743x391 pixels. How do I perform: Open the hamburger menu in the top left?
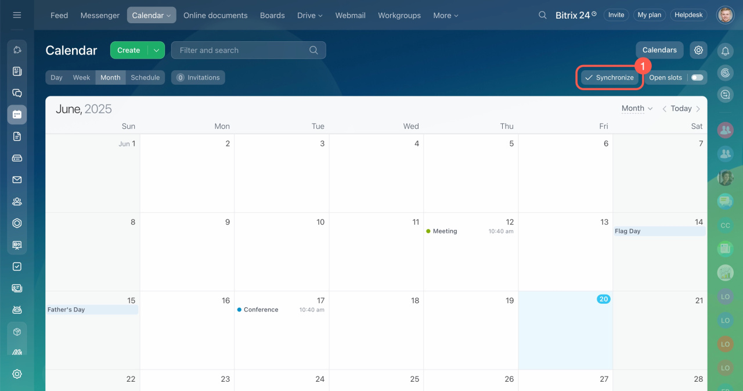[x=17, y=15]
